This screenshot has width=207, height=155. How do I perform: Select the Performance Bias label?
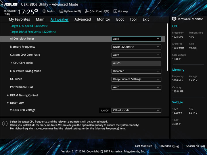pos(22,87)
